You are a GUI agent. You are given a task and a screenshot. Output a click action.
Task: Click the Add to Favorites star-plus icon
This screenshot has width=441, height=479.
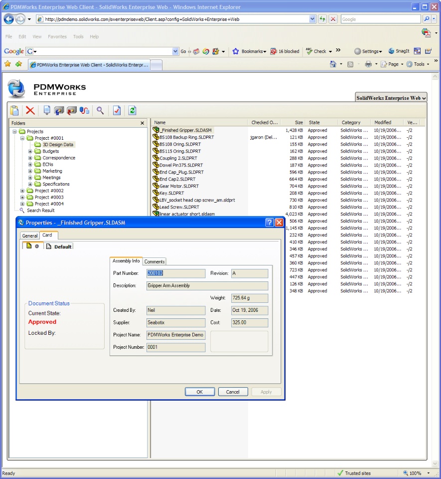[x=18, y=64]
